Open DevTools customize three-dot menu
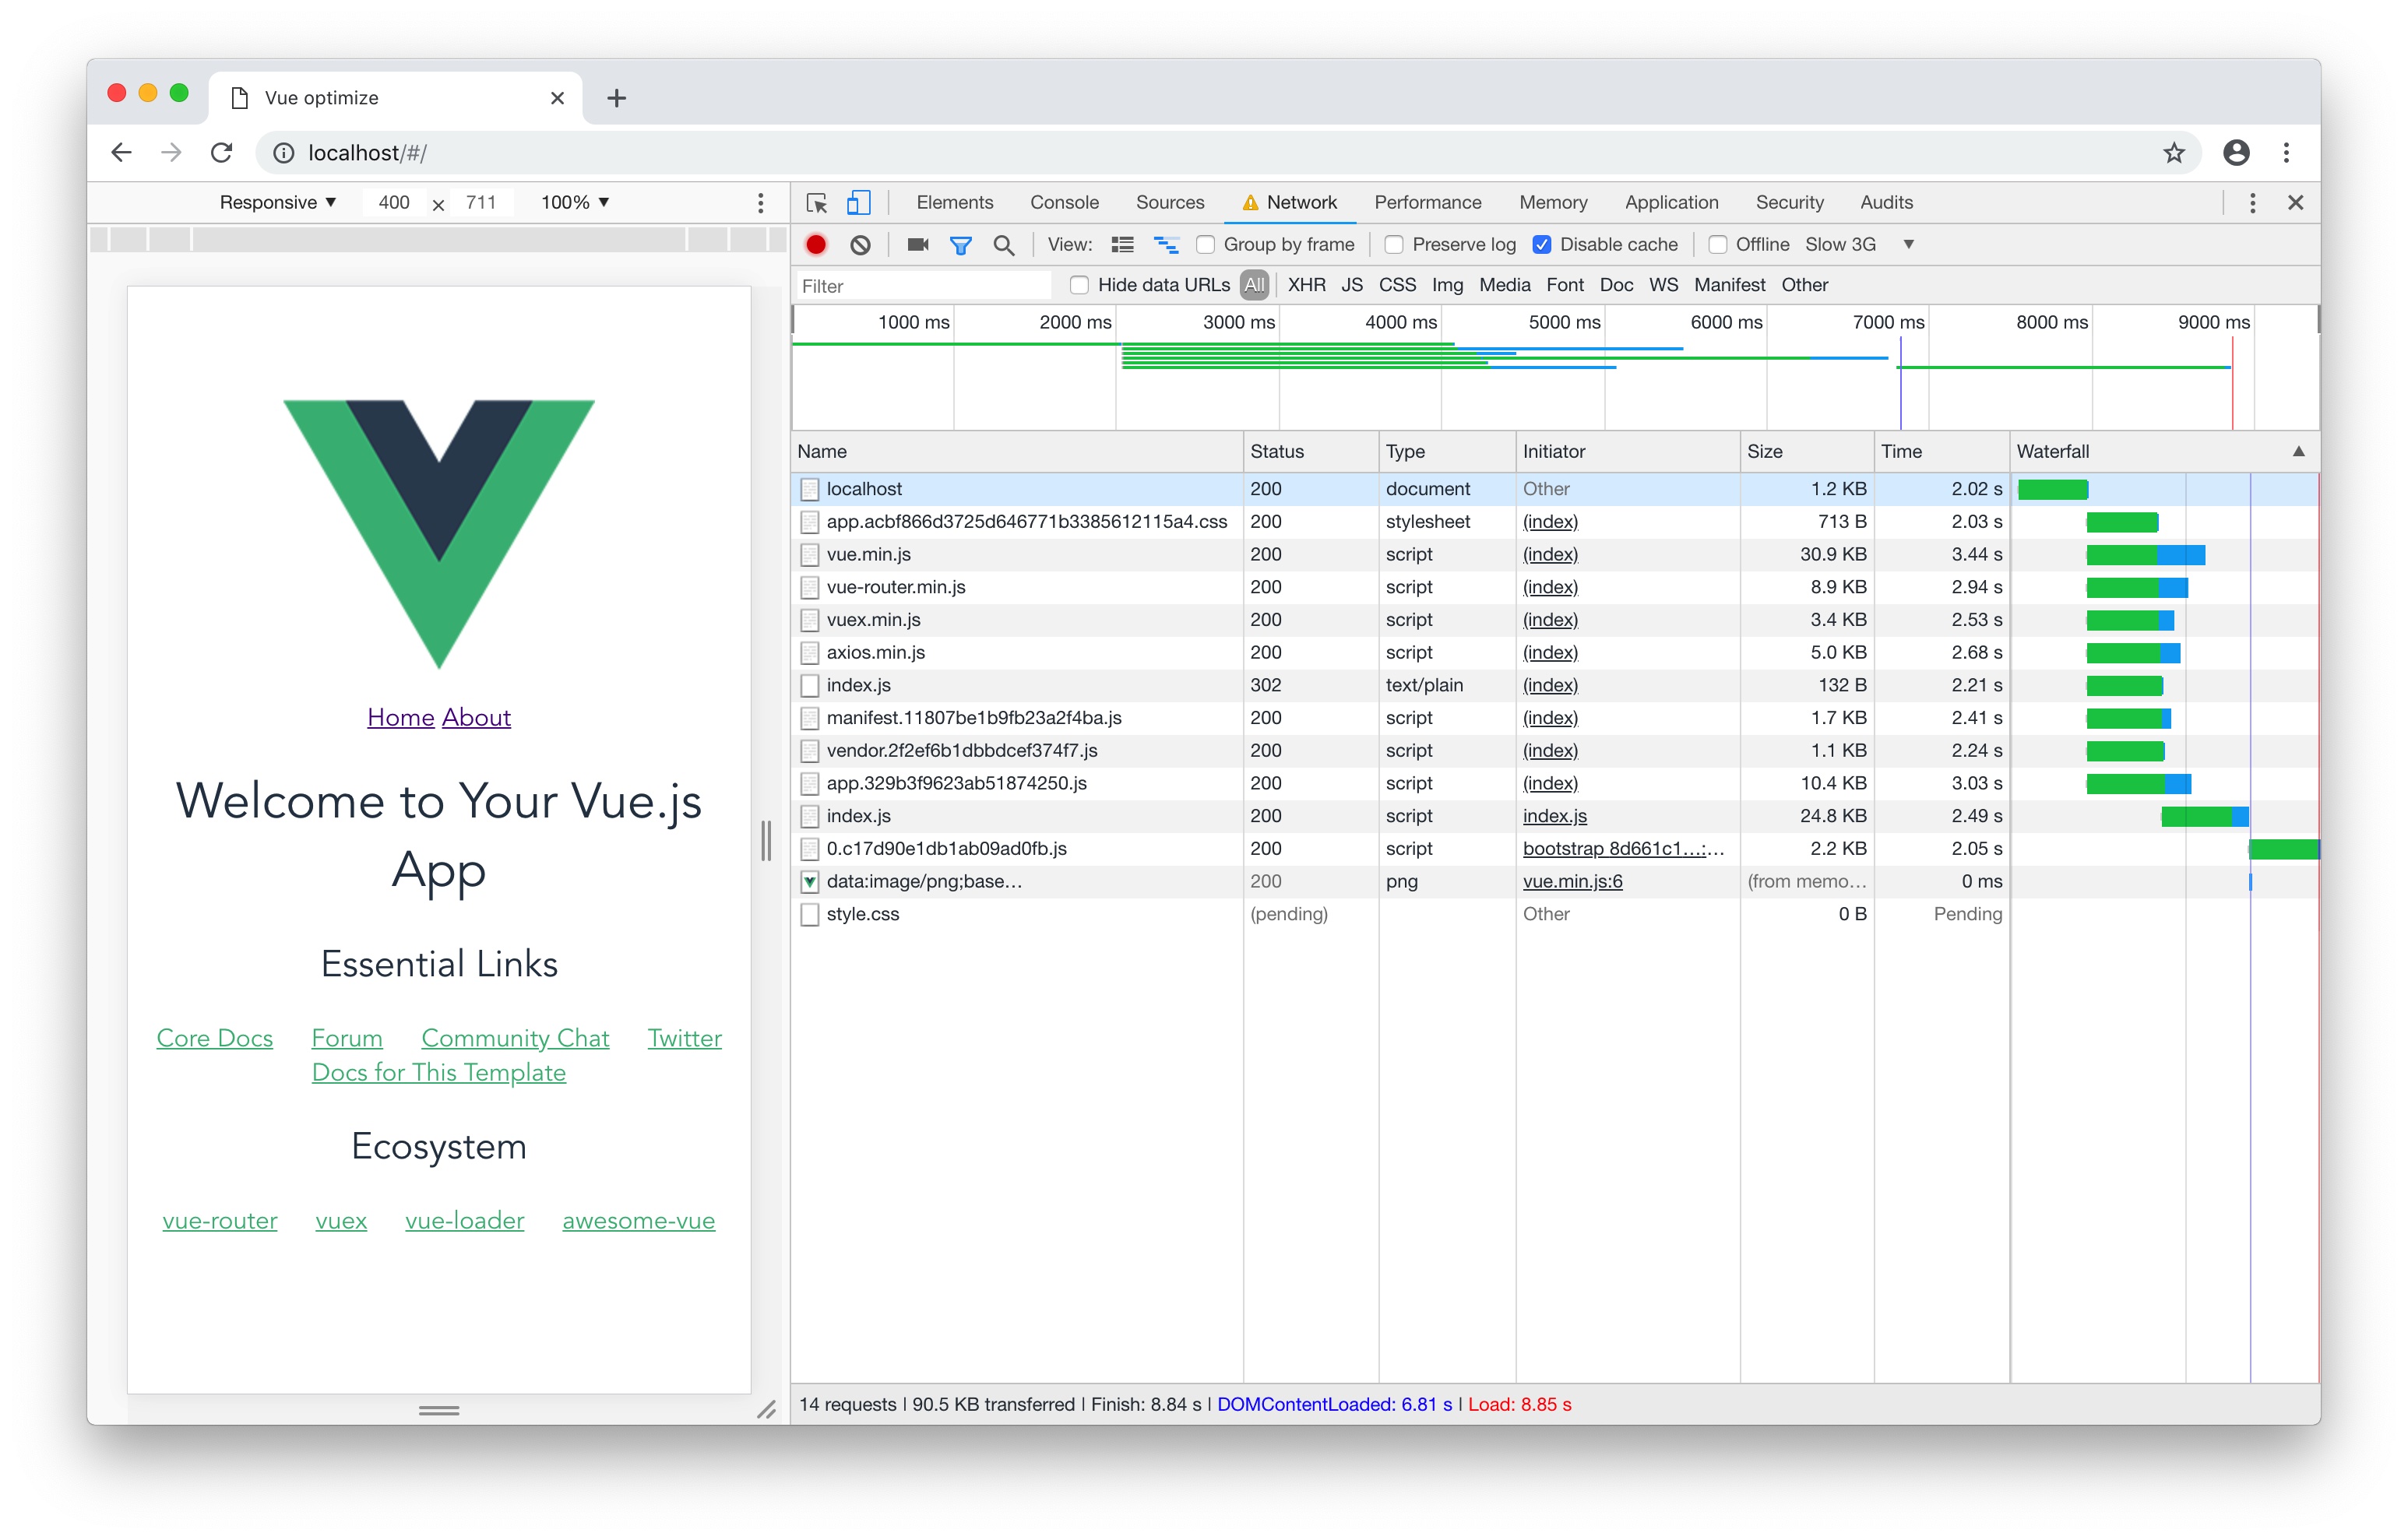Image resolution: width=2408 pixels, height=1540 pixels. tap(2252, 203)
